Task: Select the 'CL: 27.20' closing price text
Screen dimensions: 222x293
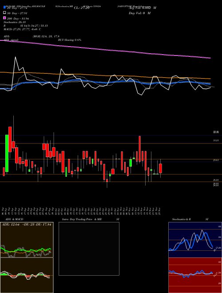Action: (82, 8)
